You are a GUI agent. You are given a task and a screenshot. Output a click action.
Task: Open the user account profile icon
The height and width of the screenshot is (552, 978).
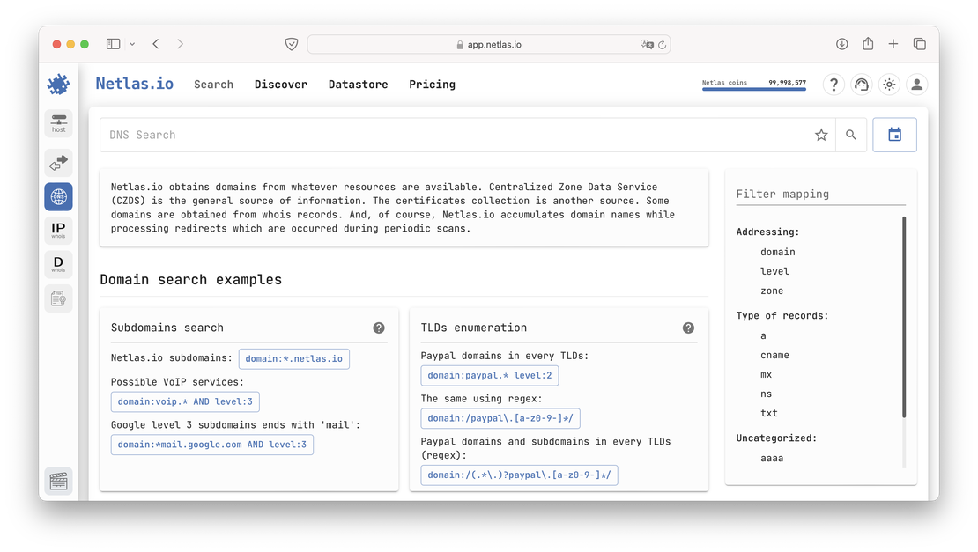(917, 85)
